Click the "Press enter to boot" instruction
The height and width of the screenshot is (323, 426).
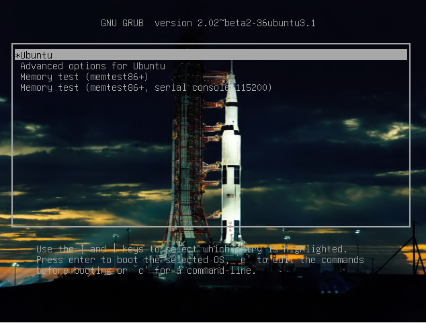(x=87, y=260)
